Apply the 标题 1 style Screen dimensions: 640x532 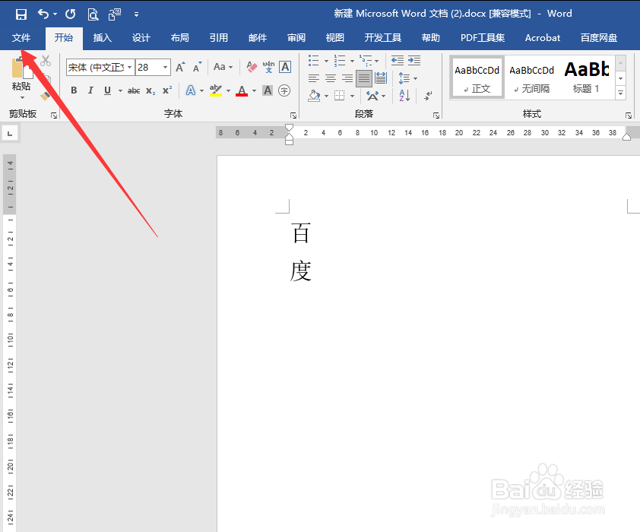click(586, 76)
